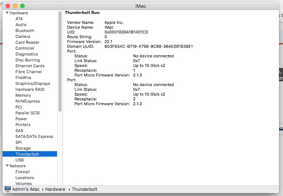This screenshot has width=283, height=196.
Task: Select SATA/SATA Express entry
Action: tap(34, 136)
